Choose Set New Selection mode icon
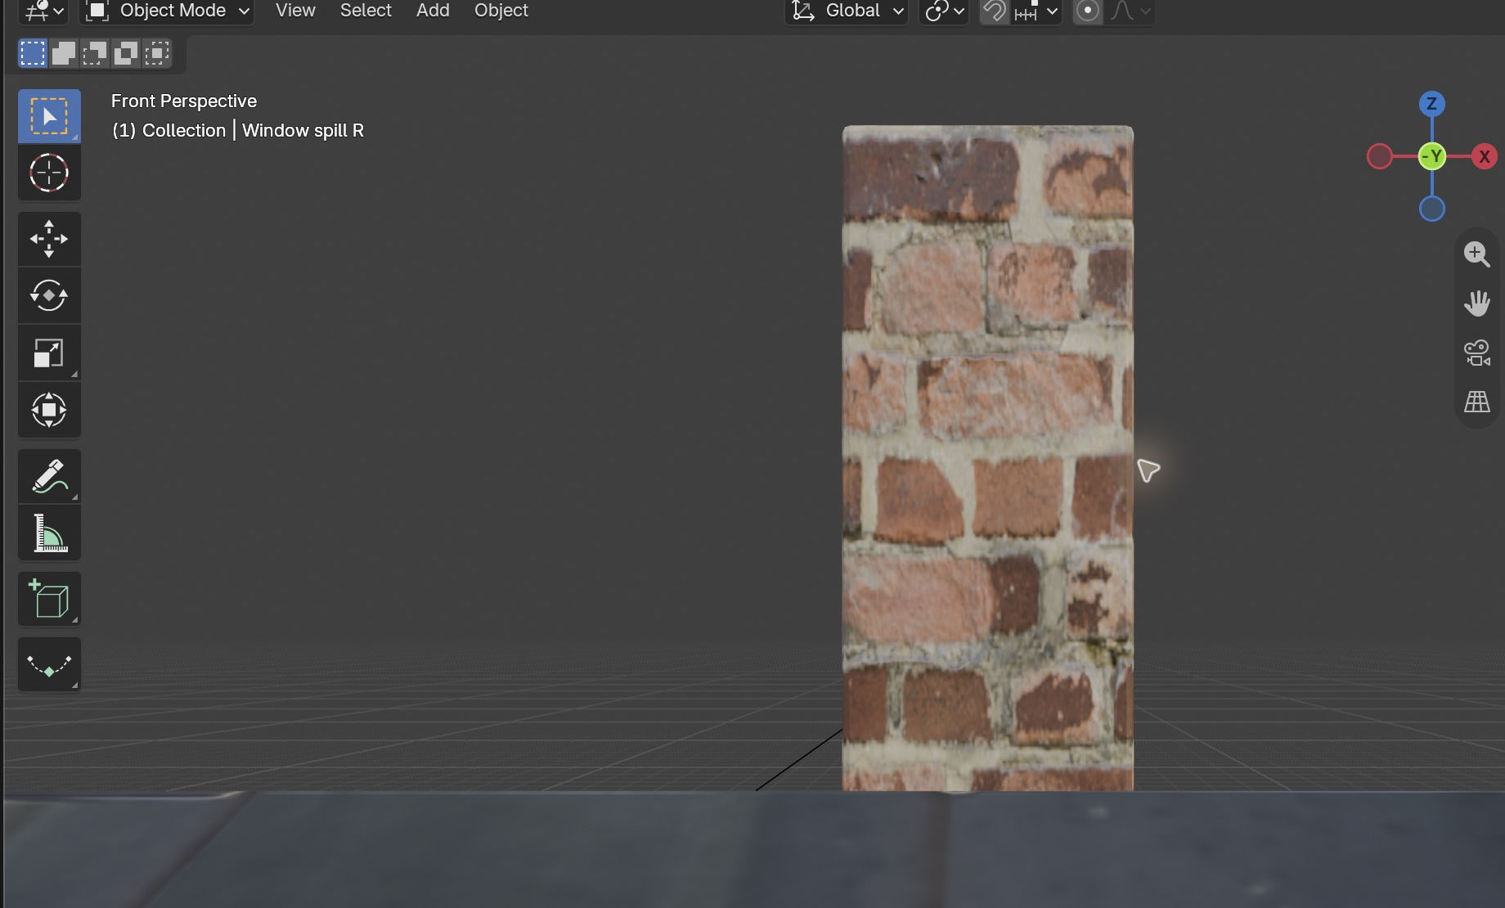The image size is (1505, 908). [33, 54]
